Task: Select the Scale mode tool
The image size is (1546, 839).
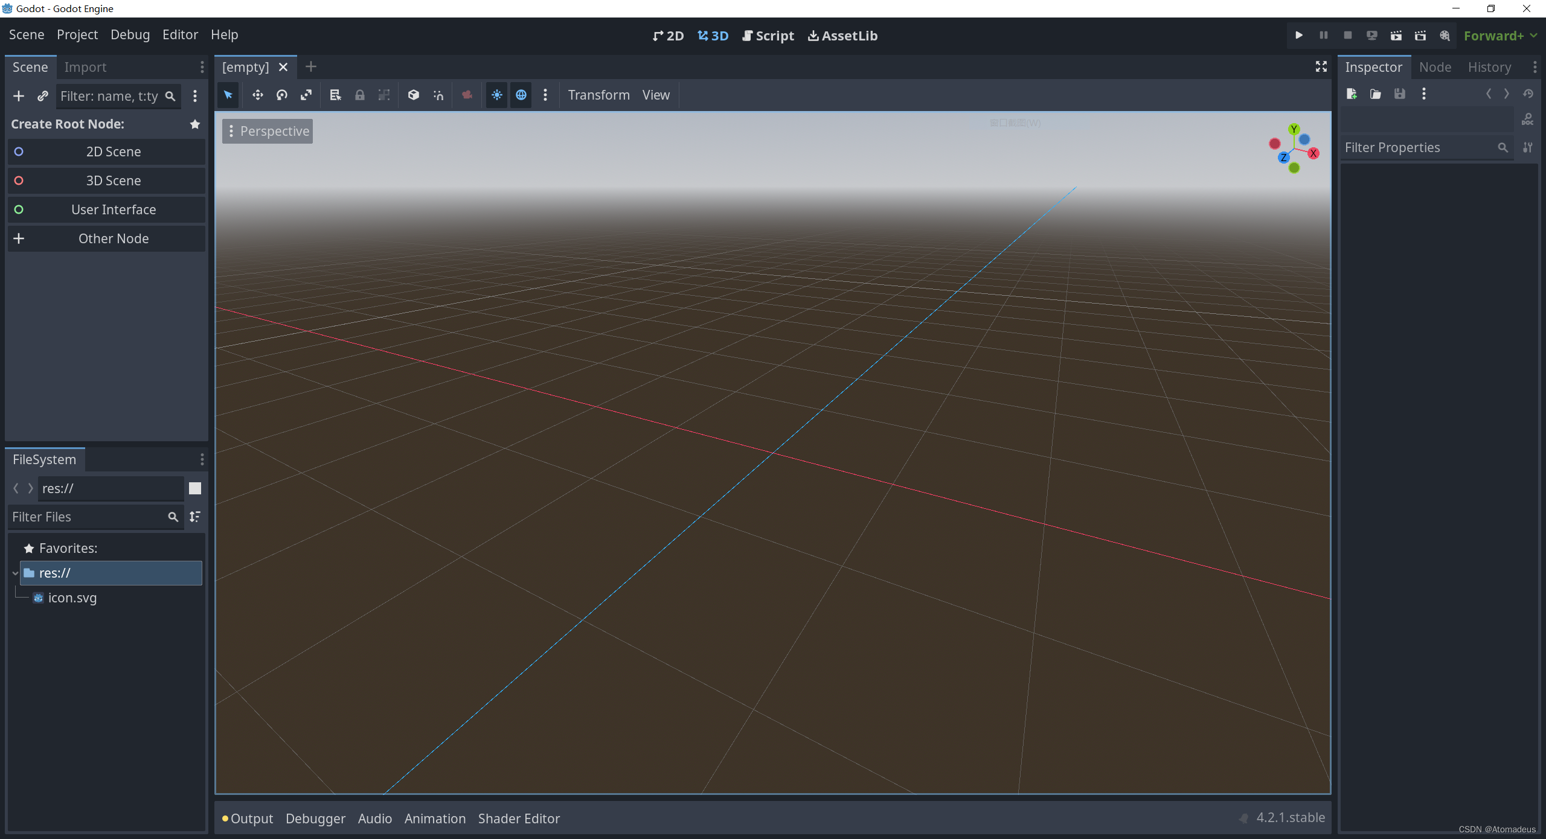Action: (x=306, y=95)
